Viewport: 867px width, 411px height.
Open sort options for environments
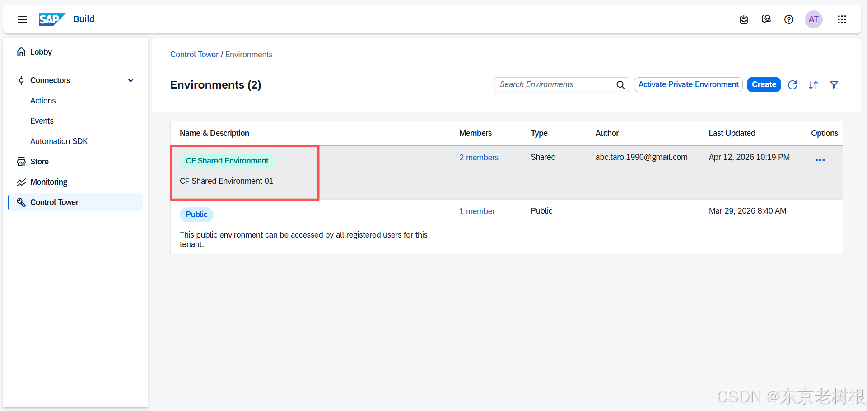pos(813,85)
